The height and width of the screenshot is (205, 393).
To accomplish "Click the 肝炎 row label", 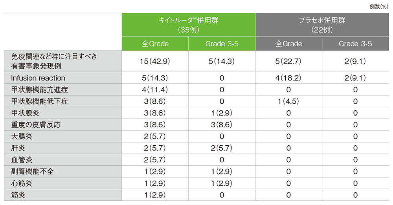I will [x=20, y=148].
